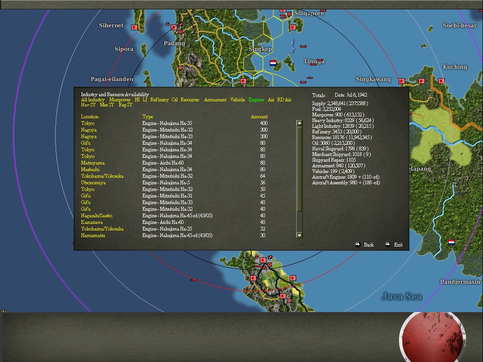Open the All Industry filter
Viewport: 483px width, 362px height.
coord(93,100)
